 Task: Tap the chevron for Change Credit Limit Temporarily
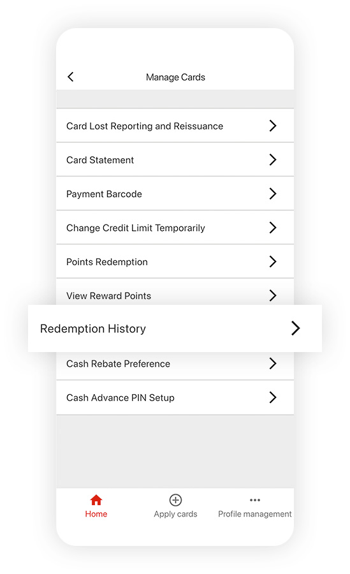[273, 228]
